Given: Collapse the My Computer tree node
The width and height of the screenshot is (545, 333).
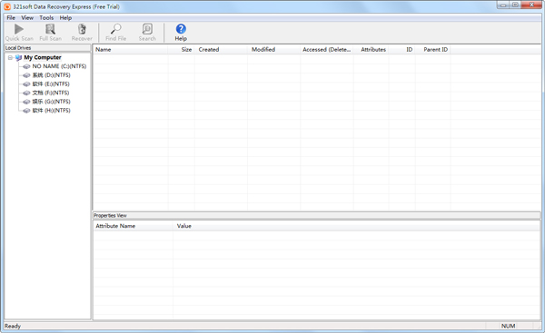Looking at the screenshot, I should coord(10,58).
